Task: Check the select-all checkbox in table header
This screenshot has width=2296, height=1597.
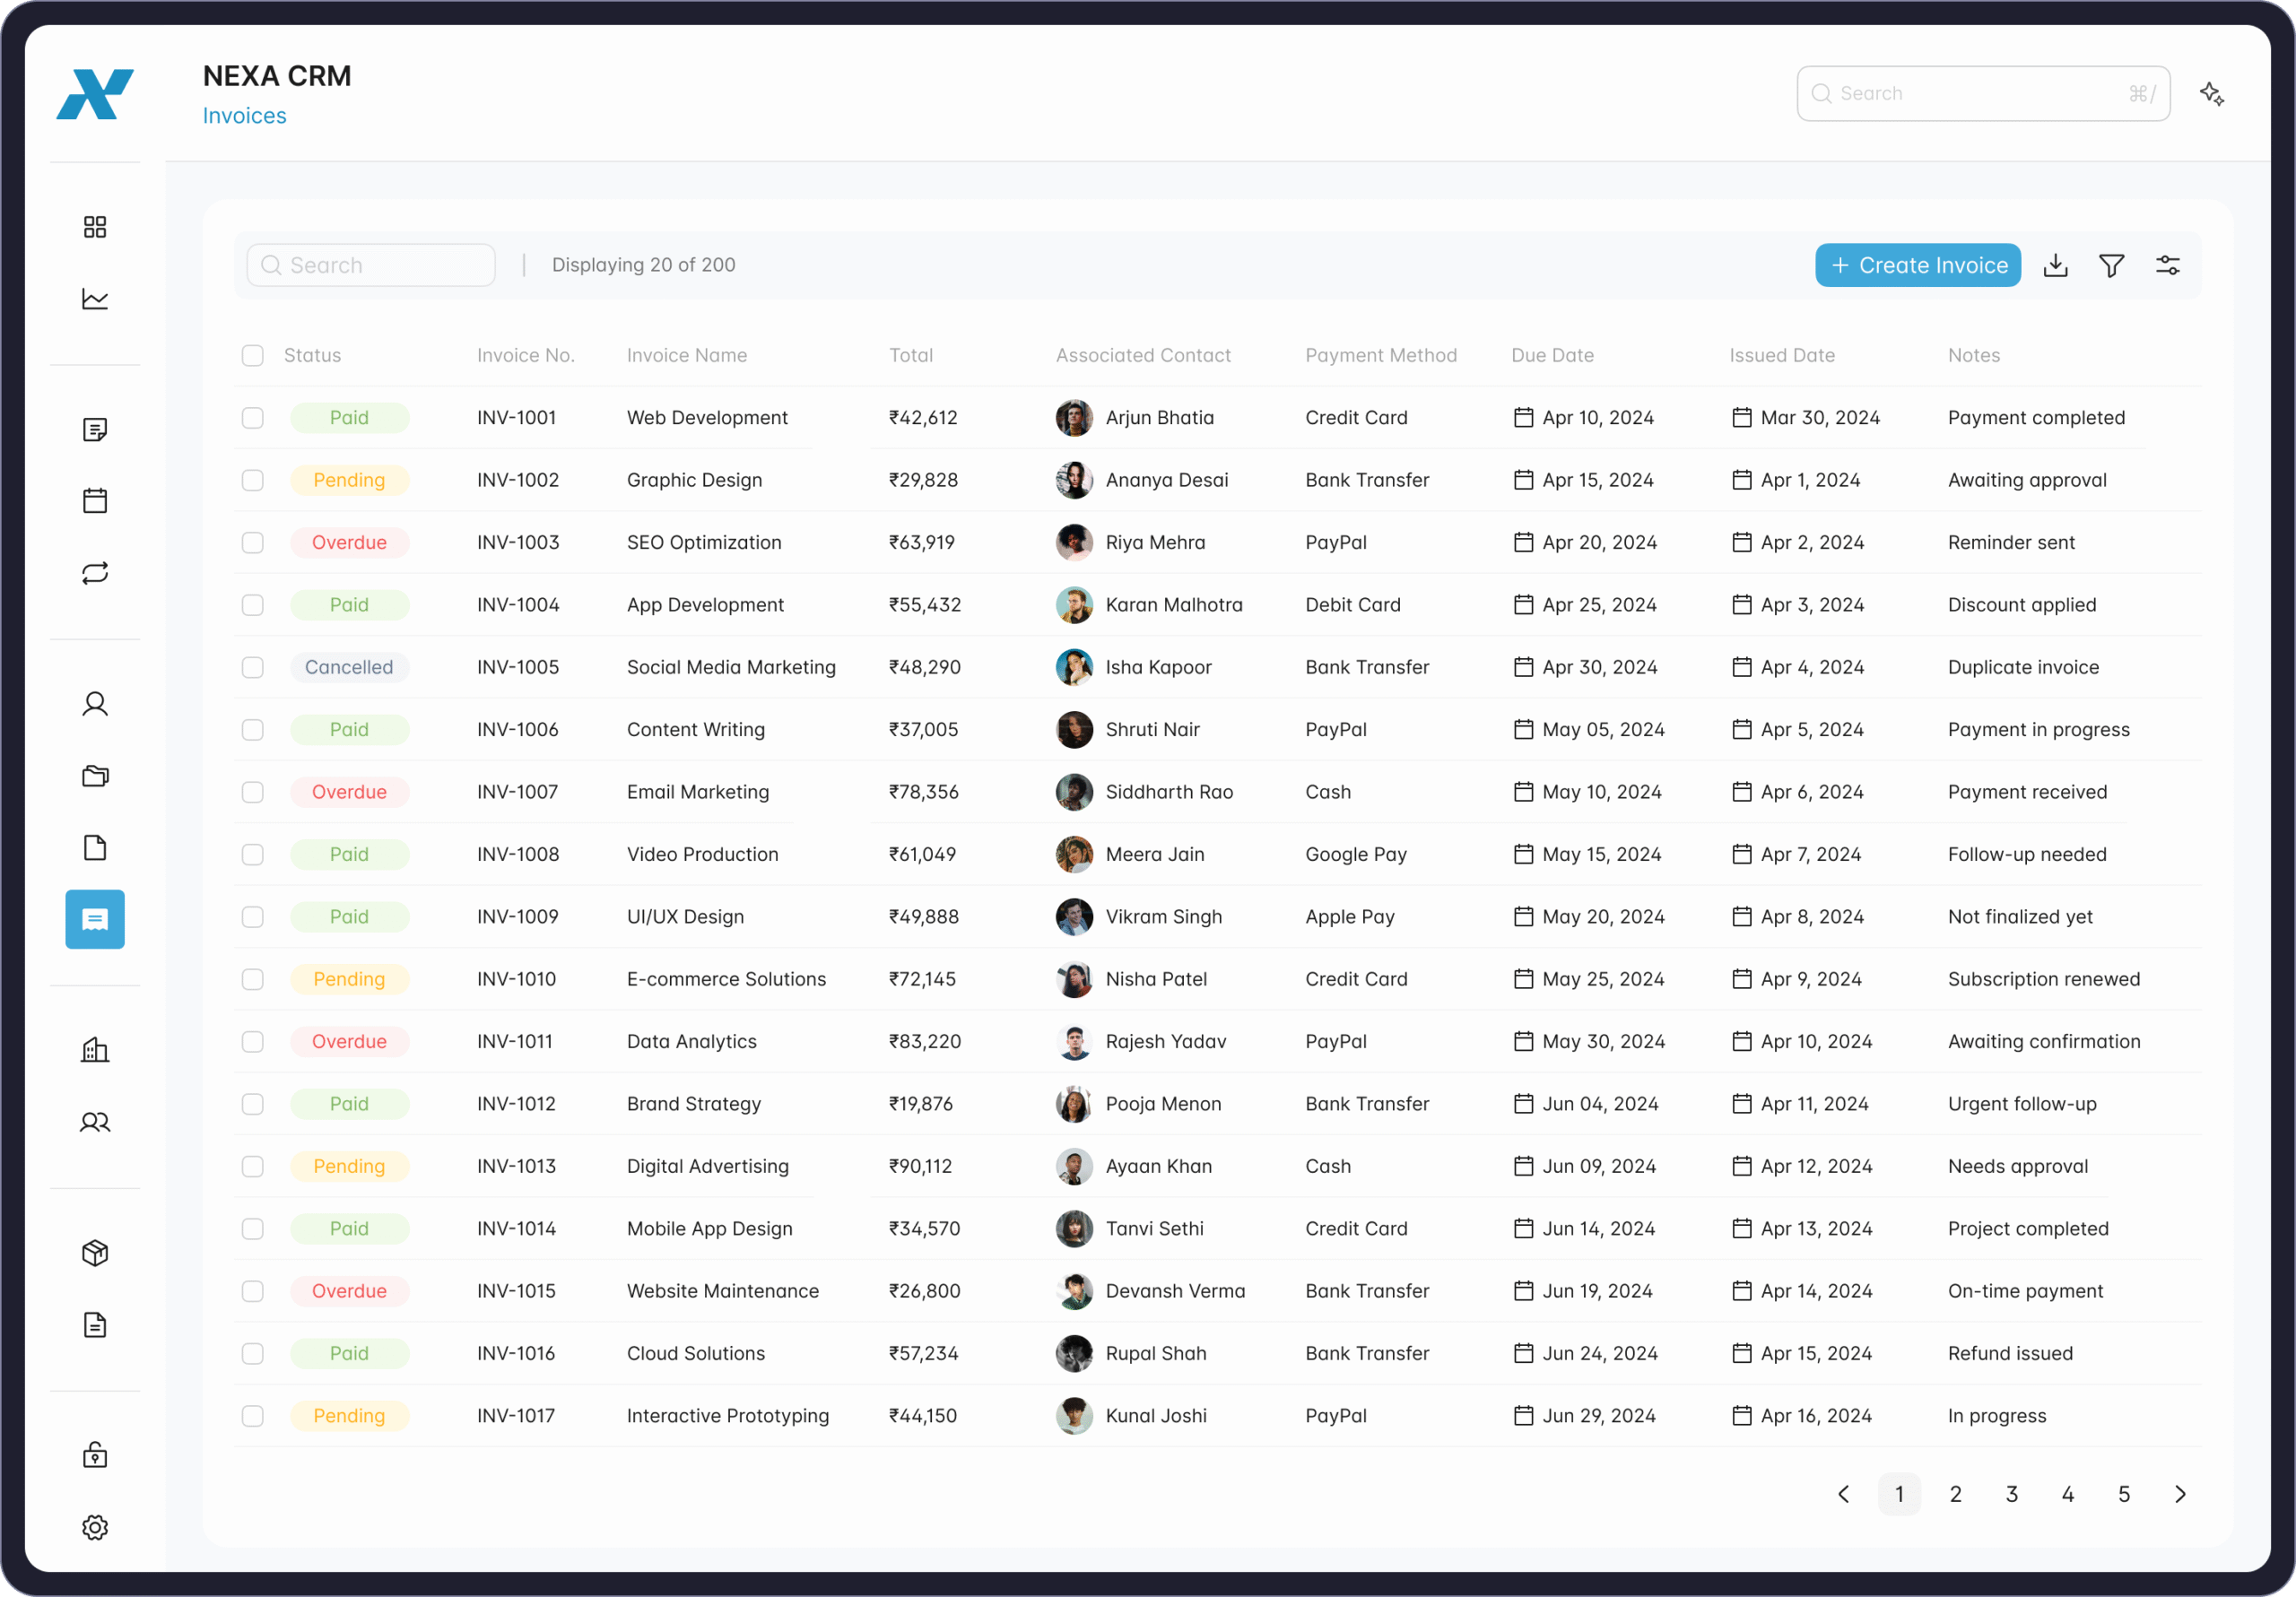Action: 253,355
